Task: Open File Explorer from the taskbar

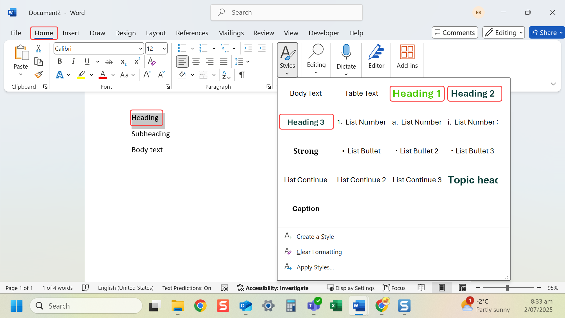Action: click(x=178, y=306)
